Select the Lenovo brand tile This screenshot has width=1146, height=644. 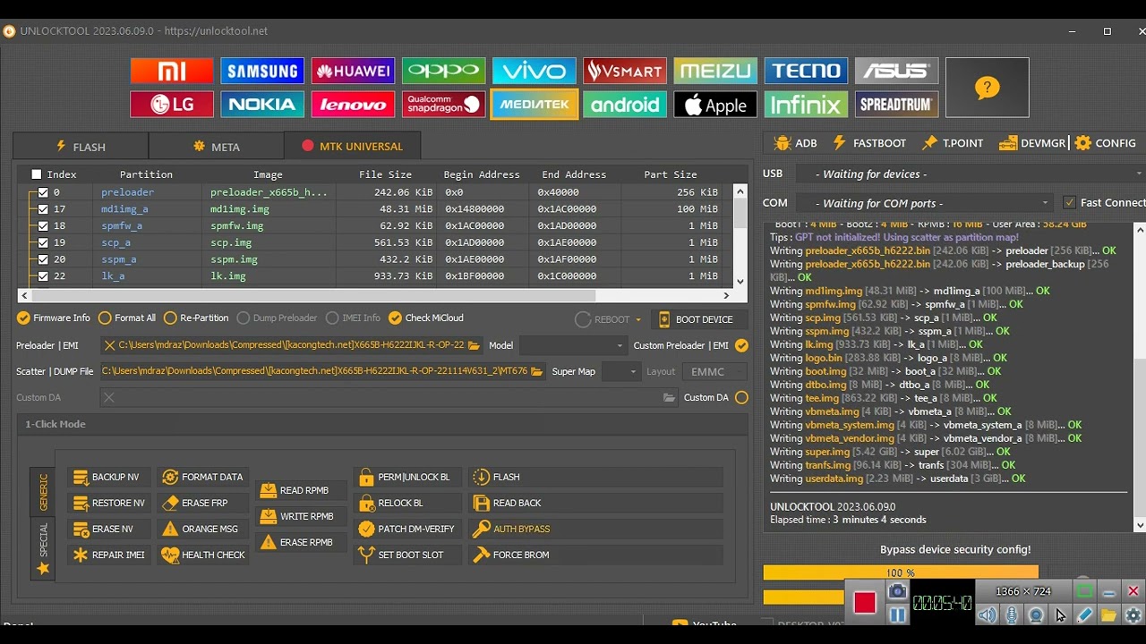(x=353, y=104)
